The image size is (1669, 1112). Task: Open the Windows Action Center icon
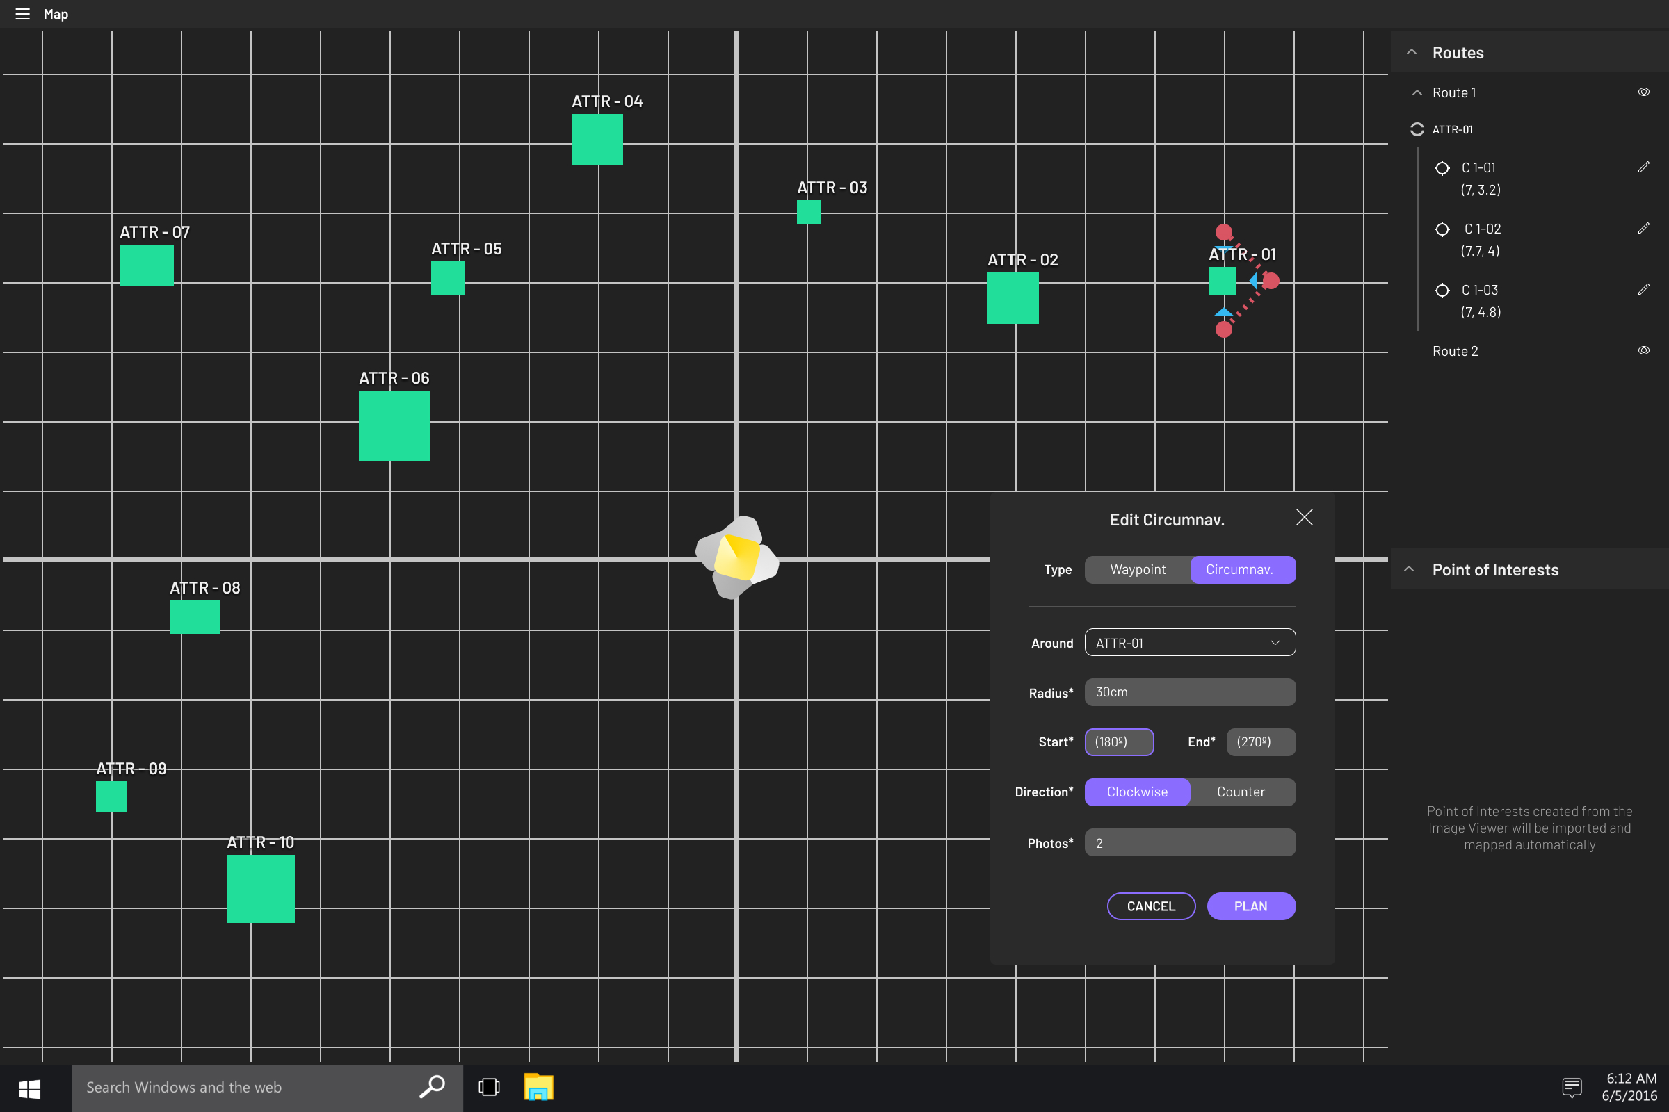click(x=1571, y=1087)
